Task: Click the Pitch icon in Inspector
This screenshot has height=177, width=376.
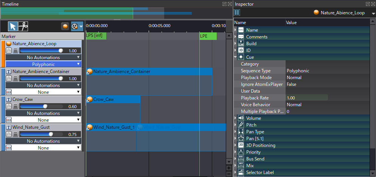Action: pos(241,125)
